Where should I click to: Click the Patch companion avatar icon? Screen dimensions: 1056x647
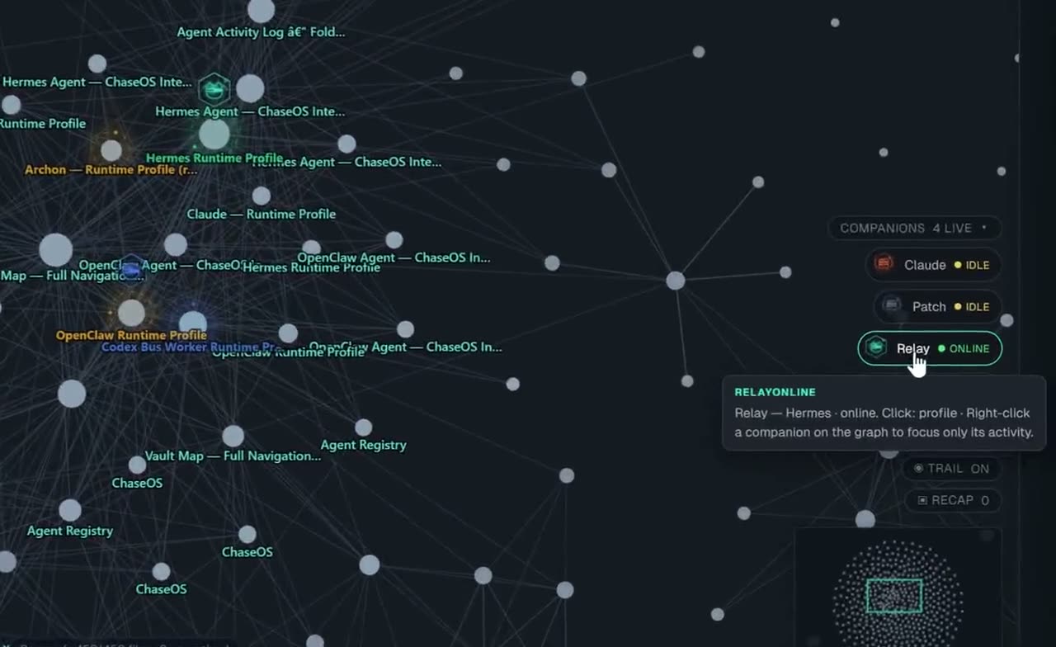click(892, 306)
